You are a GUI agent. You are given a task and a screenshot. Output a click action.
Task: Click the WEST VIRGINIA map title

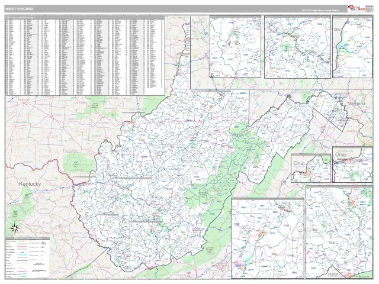20,9
